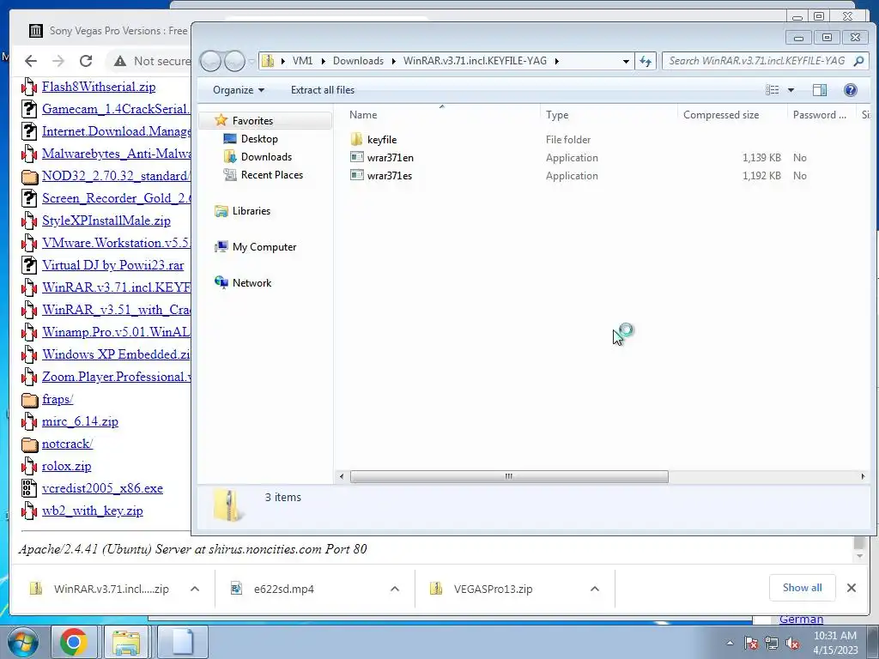This screenshot has height=659, width=879.
Task: Go forward in Explorer window
Action: pyautogui.click(x=234, y=61)
